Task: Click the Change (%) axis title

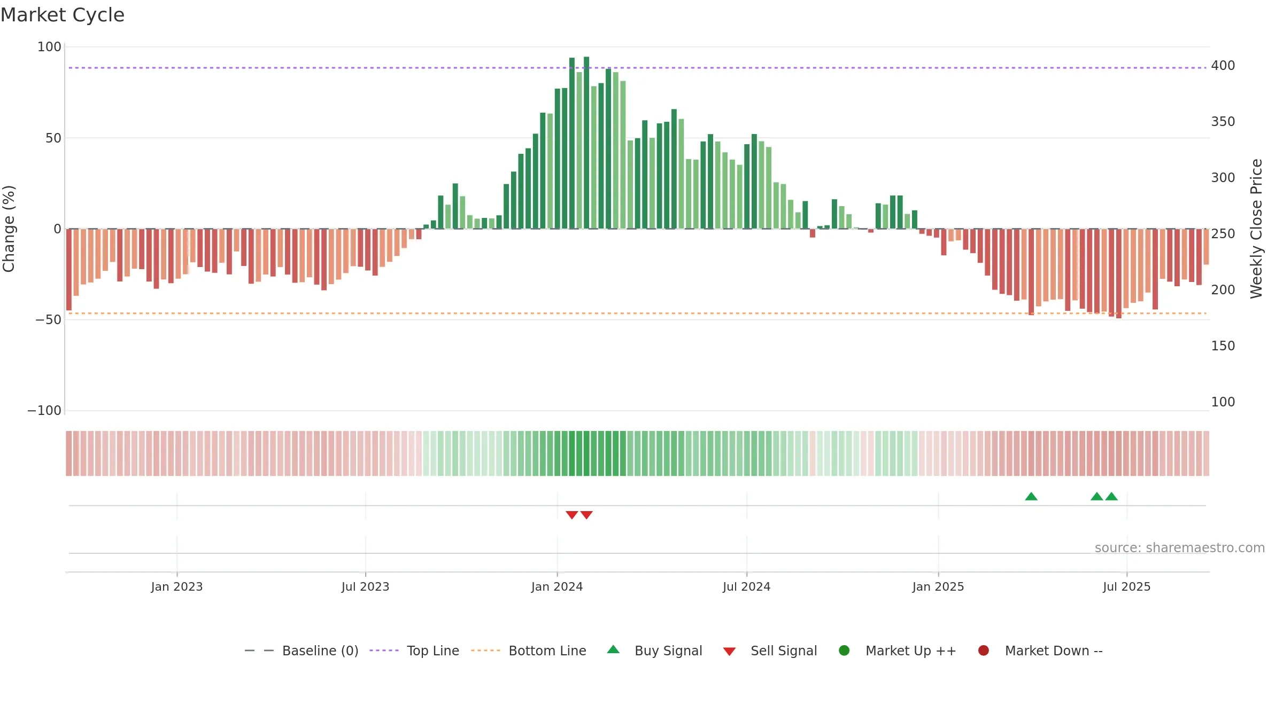Action: (x=9, y=229)
